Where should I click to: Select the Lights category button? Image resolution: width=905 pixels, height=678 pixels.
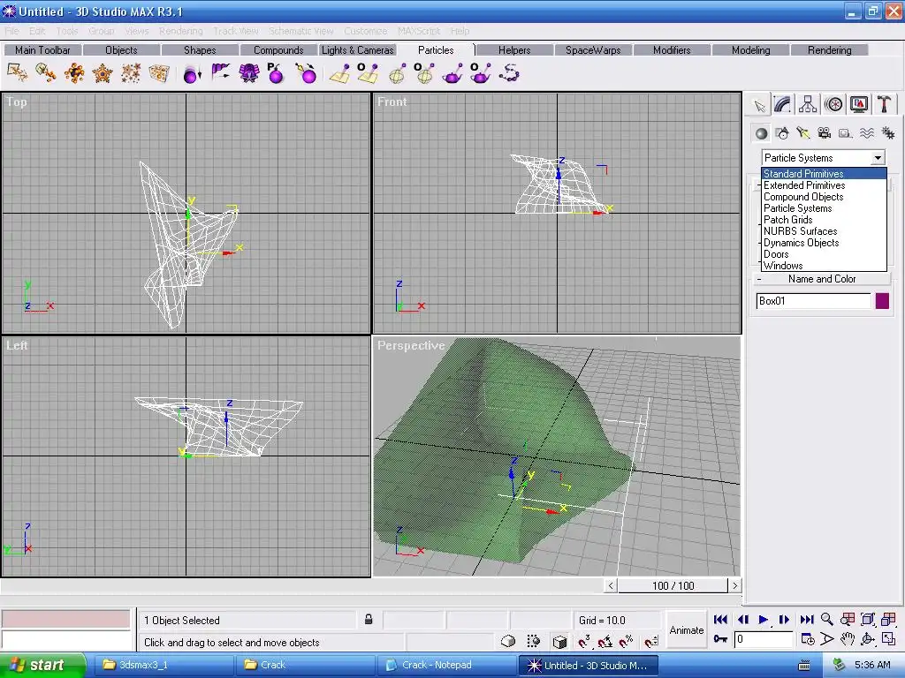click(803, 134)
